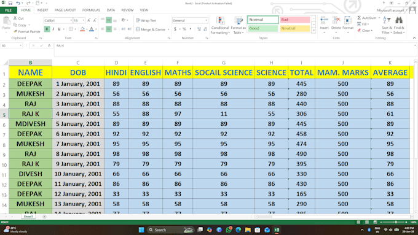418x235 pixels.
Task: Open the General number format dropdown
Action: (206, 20)
